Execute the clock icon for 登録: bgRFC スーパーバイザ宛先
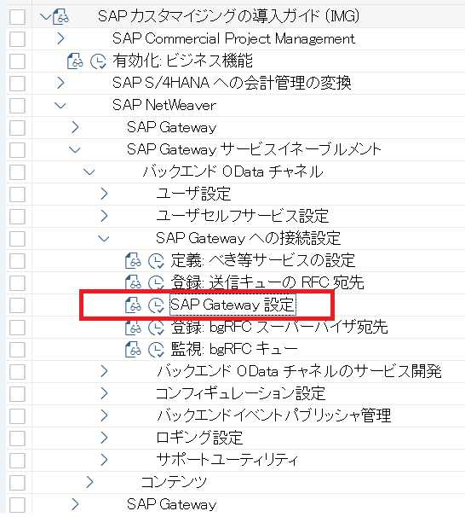 [156, 328]
